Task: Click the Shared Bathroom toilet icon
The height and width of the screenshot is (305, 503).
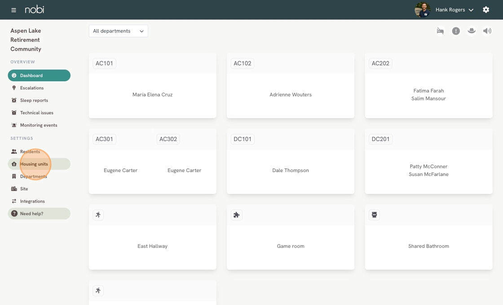Action: pos(374,215)
